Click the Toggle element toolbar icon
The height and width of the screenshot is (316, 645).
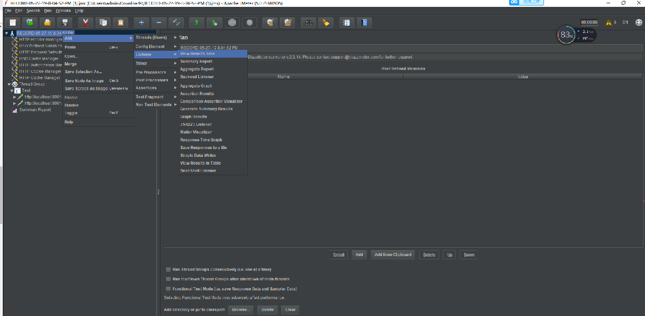pos(176,22)
